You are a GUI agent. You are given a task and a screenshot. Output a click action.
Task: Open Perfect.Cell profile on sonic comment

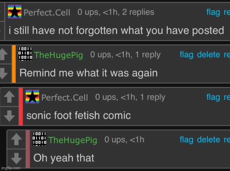[65, 98]
